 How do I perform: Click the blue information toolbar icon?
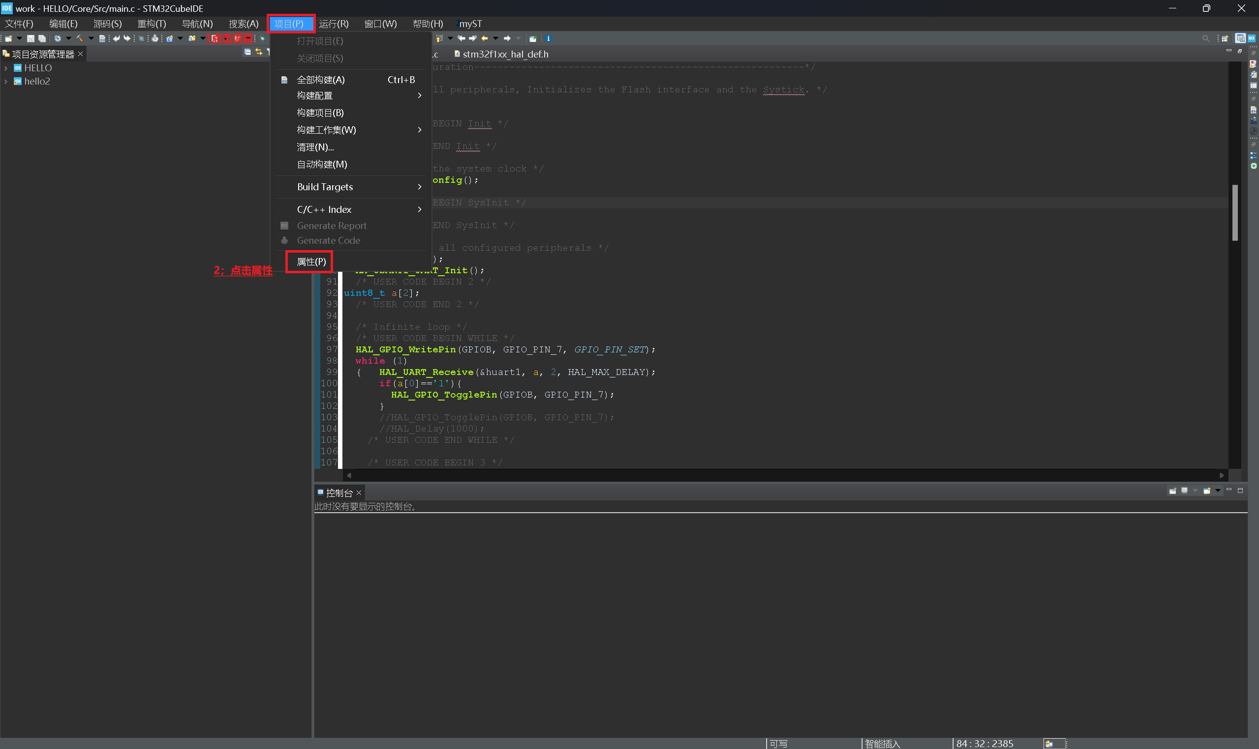point(548,38)
